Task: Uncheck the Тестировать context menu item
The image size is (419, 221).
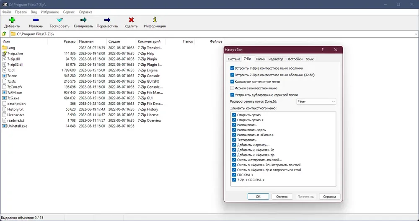Action: coord(234,140)
